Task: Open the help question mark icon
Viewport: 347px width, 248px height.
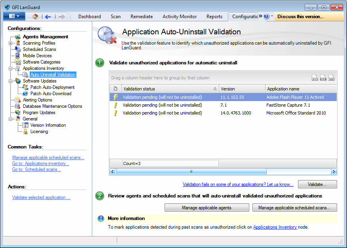Action: click(266, 16)
